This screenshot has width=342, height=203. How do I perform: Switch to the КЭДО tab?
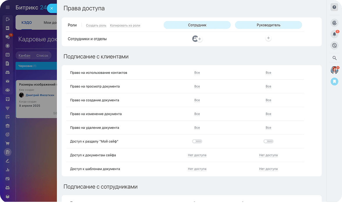[26, 23]
